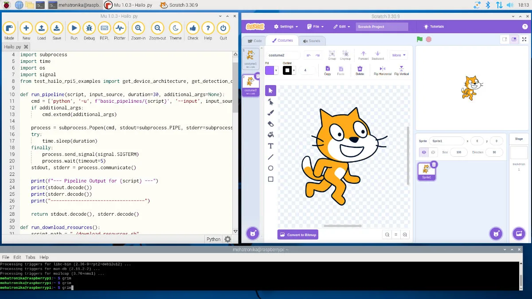Select the arrow Select tool in Scratch
This screenshot has width=532, height=299.
click(x=271, y=91)
